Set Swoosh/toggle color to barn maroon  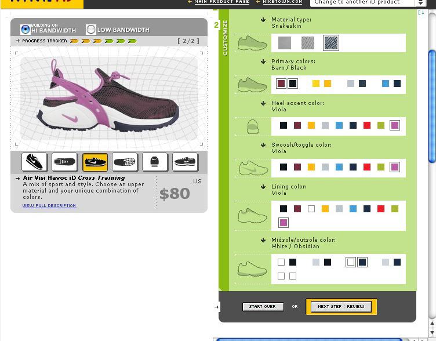297,167
